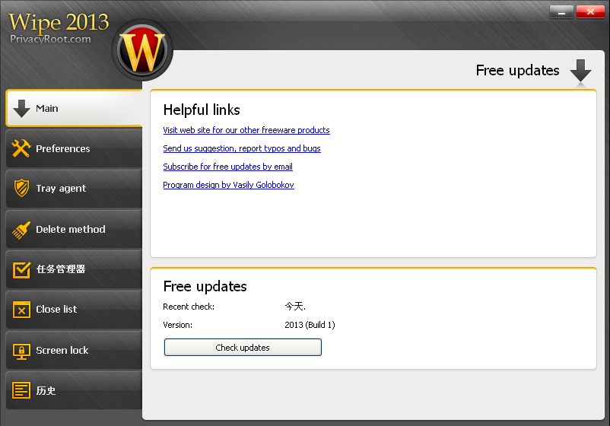The width and height of the screenshot is (610, 426).
Task: Click the Helpful links heading
Action: (x=202, y=110)
